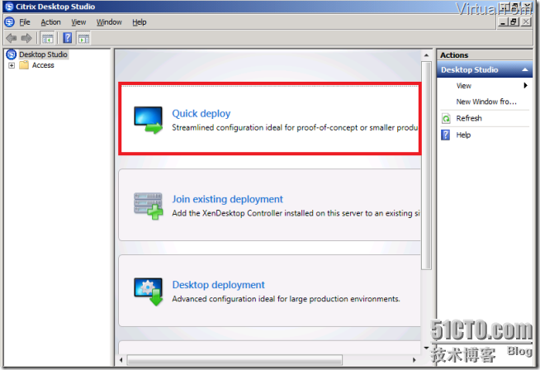
Task: Click the Citrix title bar icon
Action: coord(9,7)
